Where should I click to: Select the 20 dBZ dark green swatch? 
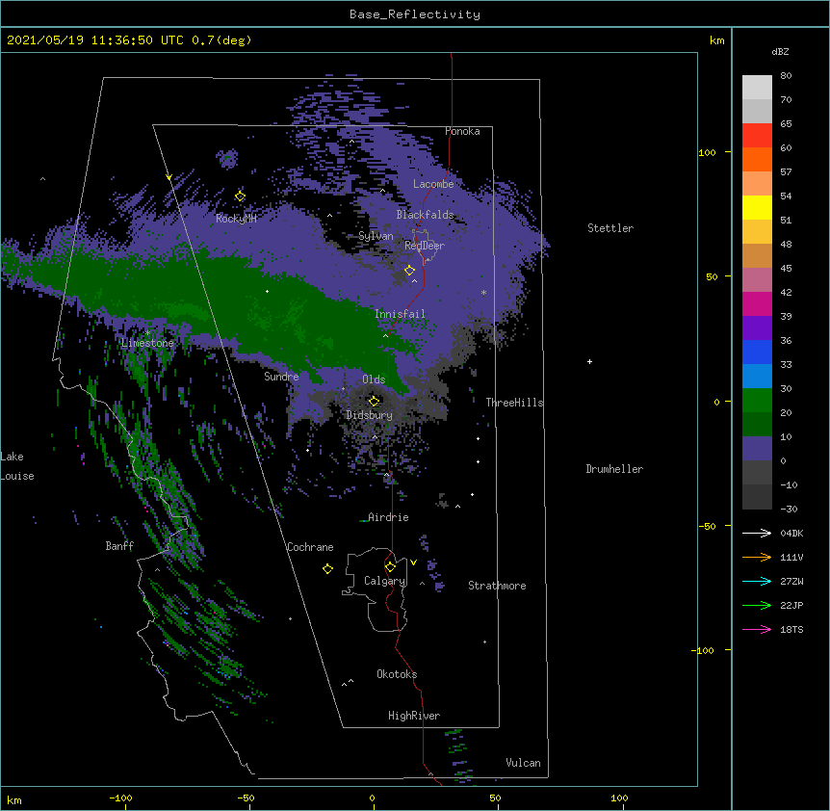[757, 425]
